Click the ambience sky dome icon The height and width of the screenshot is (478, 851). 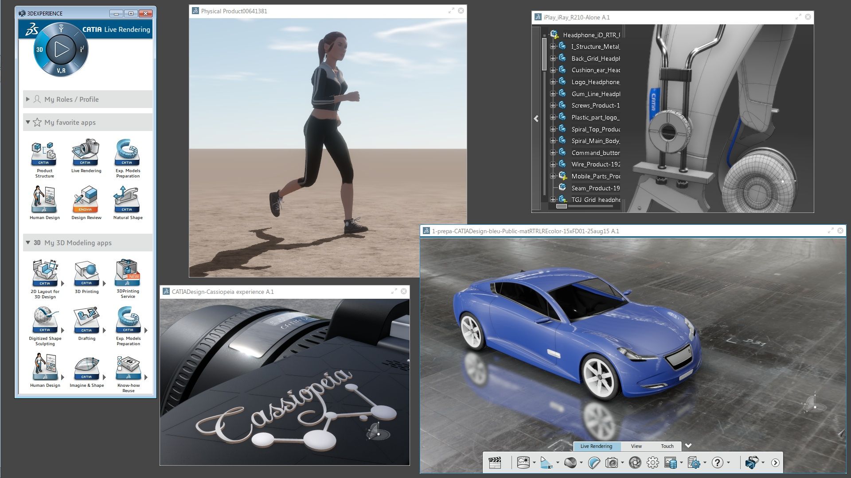(x=523, y=463)
